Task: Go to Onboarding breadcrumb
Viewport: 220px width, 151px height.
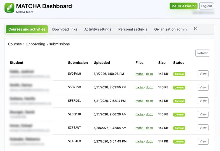Action: tap(35, 44)
